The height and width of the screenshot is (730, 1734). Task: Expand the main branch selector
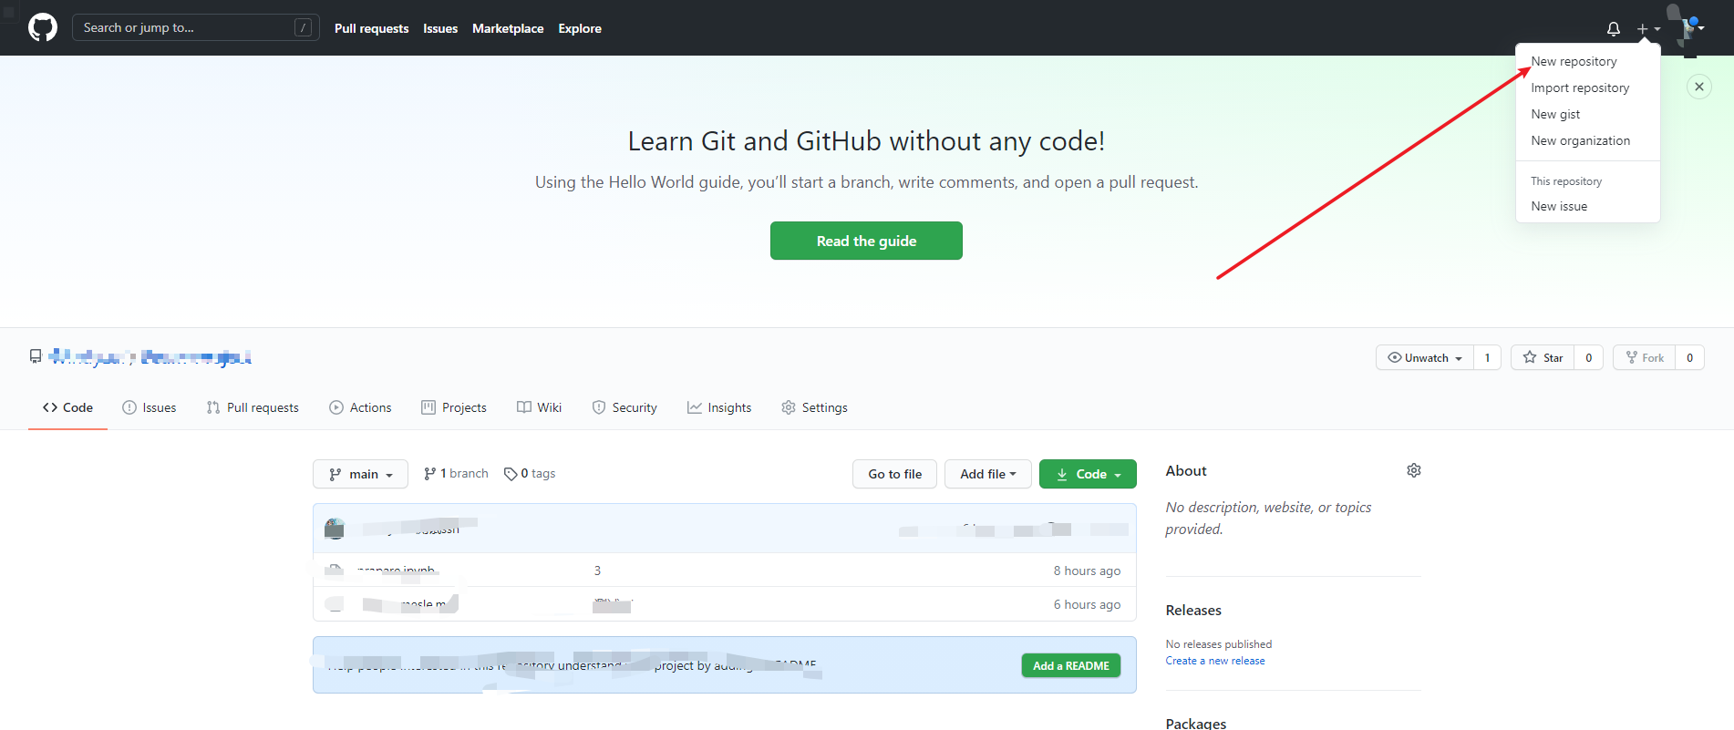(360, 474)
